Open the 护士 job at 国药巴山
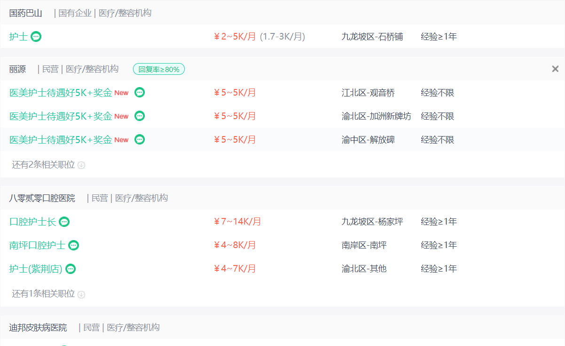Screen dimensions: 565x346 pyautogui.click(x=18, y=36)
